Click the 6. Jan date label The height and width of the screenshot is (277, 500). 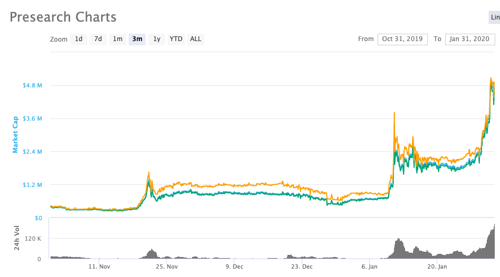[369, 267]
